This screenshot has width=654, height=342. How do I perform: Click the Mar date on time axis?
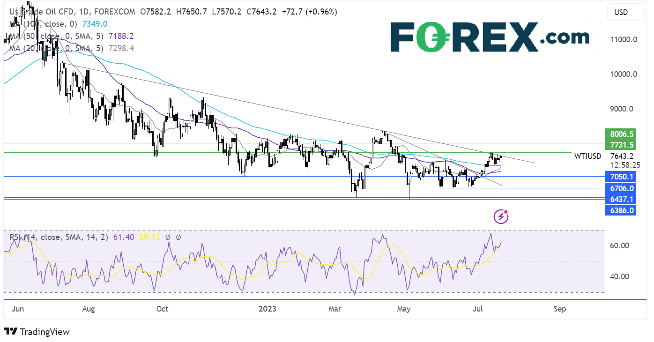(x=335, y=309)
